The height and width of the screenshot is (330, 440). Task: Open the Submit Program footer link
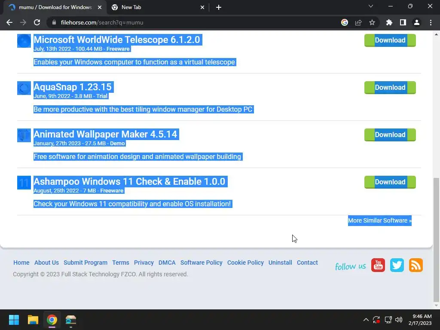click(86, 263)
